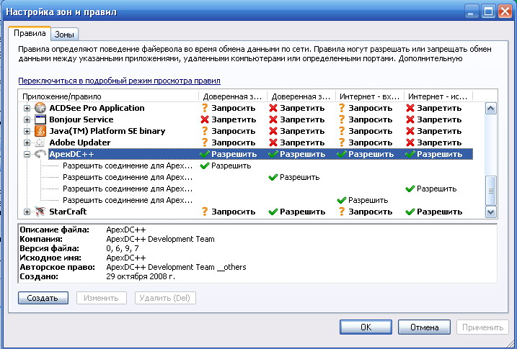Screen dimensions: 517x349
Task: Click the question mark in Bonjour's Internet incoming column
Action: coord(342,119)
